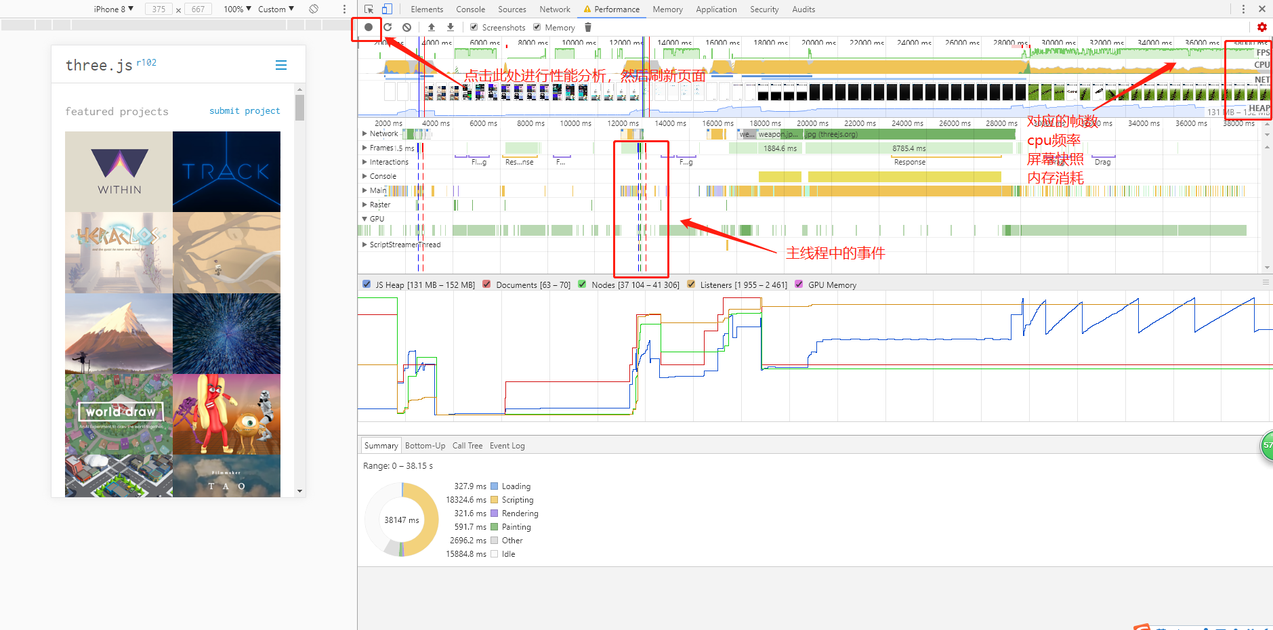This screenshot has height=630, width=1273.
Task: Toggle the device toolbar icon
Action: 387,9
